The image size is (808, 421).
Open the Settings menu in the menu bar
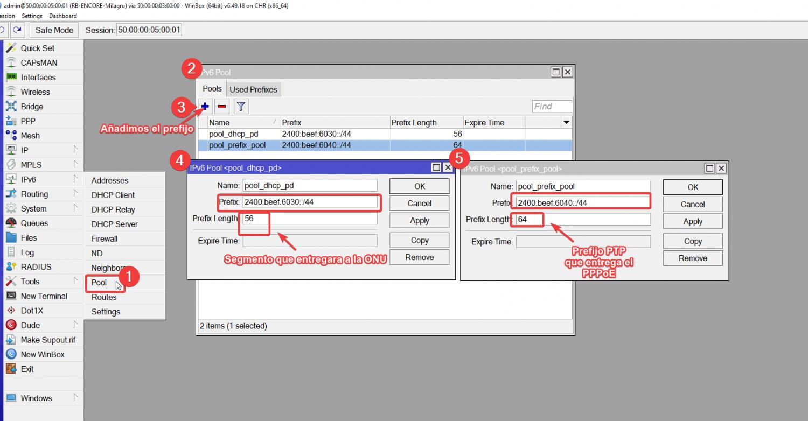[x=32, y=16]
